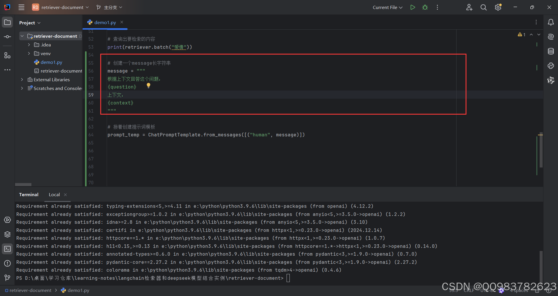The width and height of the screenshot is (558, 296).
Task: Open Database tool window icon
Action: [x=551, y=51]
